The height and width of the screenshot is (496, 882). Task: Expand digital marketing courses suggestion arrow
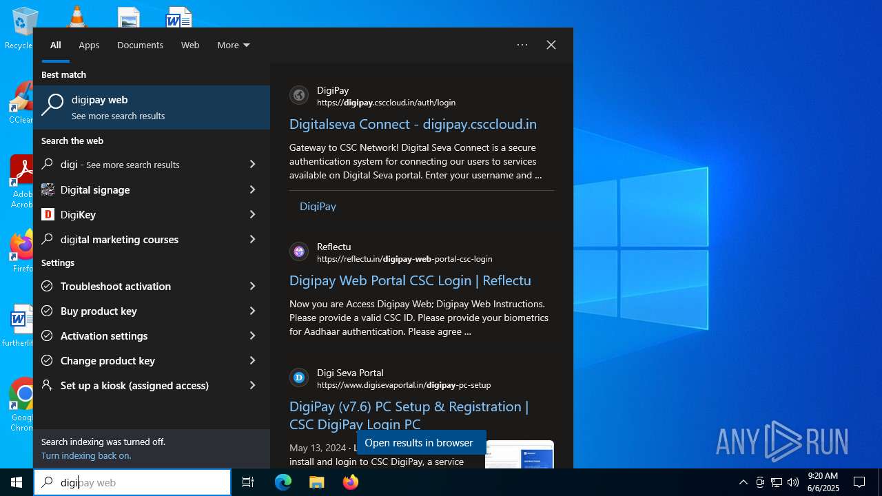tap(252, 239)
